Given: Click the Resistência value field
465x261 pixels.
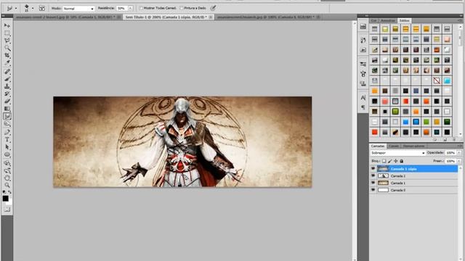Looking at the screenshot, I should click(121, 8).
